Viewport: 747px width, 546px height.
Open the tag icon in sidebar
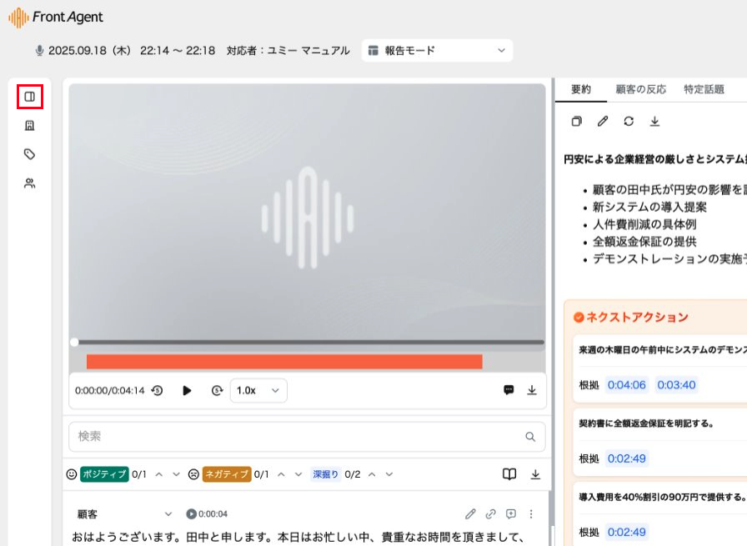pyautogui.click(x=30, y=154)
